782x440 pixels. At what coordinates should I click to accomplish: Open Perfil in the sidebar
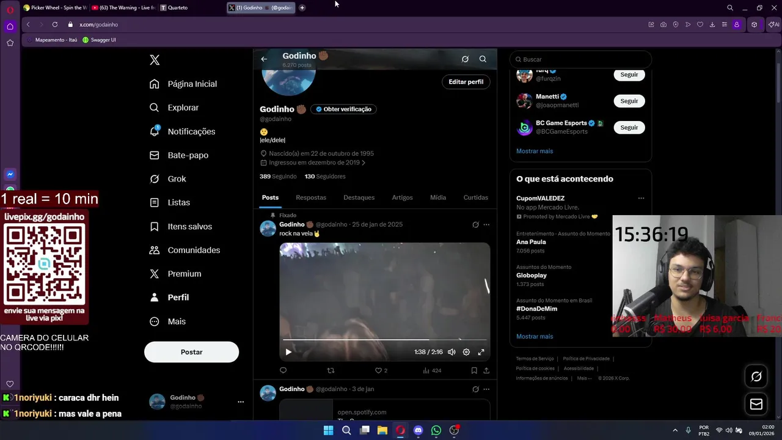click(169, 298)
